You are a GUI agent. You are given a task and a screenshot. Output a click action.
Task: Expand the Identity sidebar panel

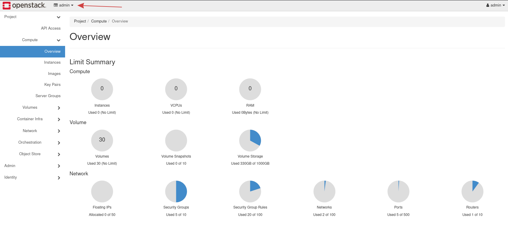coord(59,178)
